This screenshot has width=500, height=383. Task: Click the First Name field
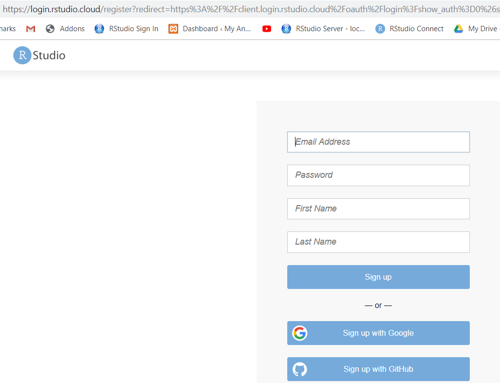(x=378, y=209)
